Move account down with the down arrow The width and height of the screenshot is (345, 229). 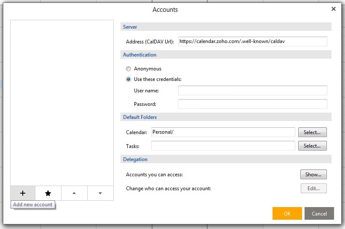pyautogui.click(x=100, y=193)
